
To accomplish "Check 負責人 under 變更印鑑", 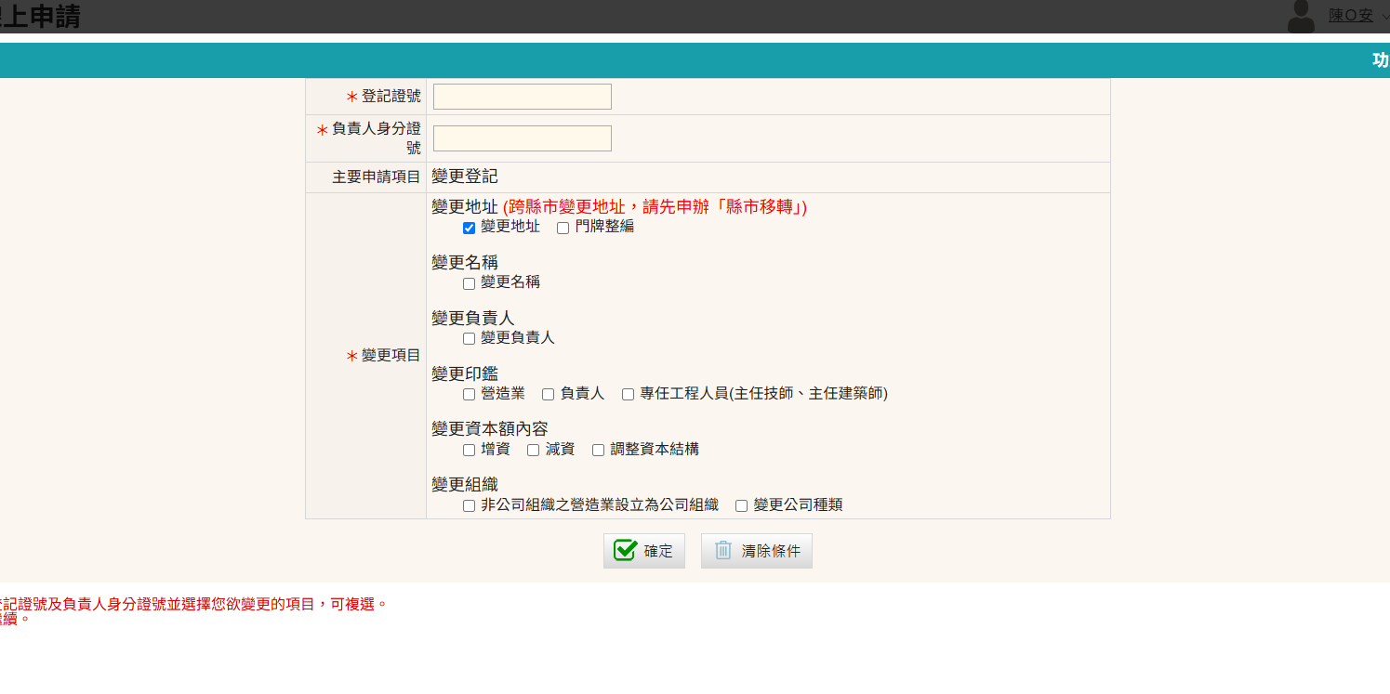I will click(549, 395).
